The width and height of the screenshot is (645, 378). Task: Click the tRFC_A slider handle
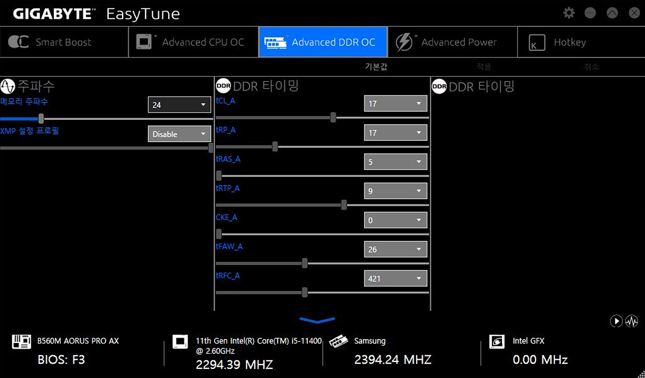point(305,292)
